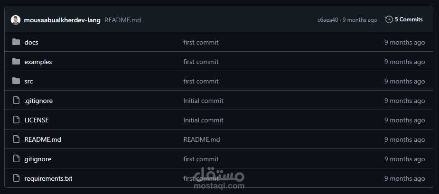
Task: Open the 'Initial commit' message for .gitignore
Action: [x=203, y=101]
